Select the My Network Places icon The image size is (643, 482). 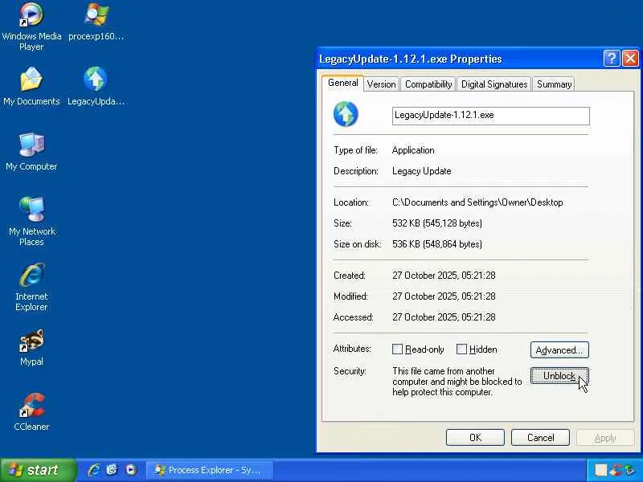31,222
